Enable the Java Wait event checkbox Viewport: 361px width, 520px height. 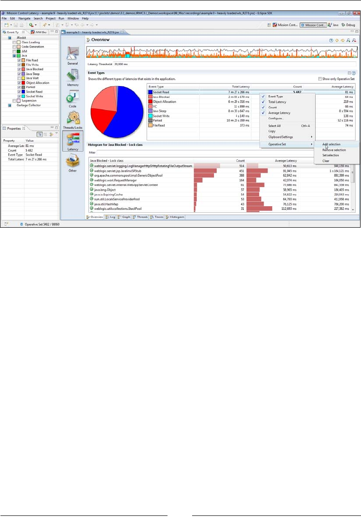tap(19, 78)
